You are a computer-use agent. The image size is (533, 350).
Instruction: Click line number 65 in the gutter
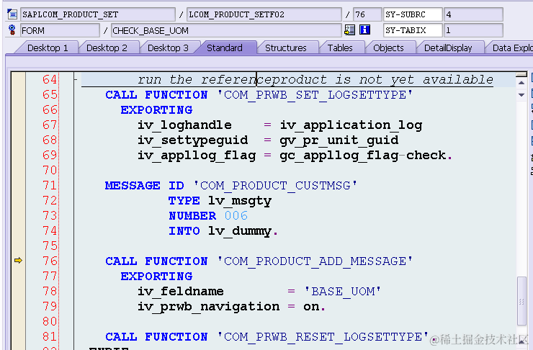(x=50, y=94)
